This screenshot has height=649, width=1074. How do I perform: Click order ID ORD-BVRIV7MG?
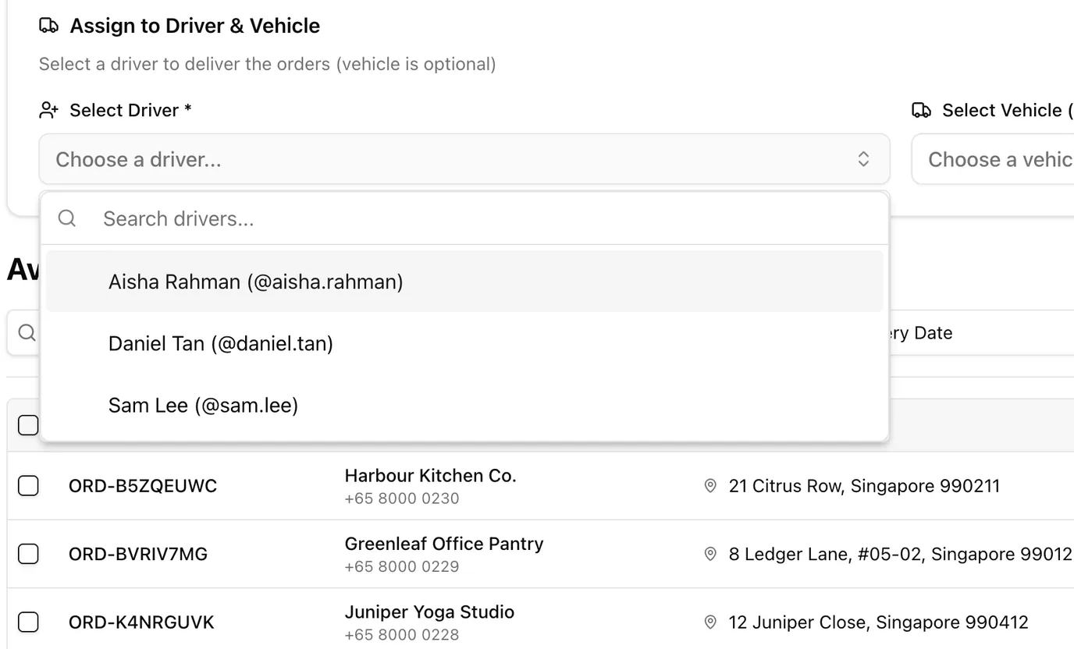tap(138, 554)
